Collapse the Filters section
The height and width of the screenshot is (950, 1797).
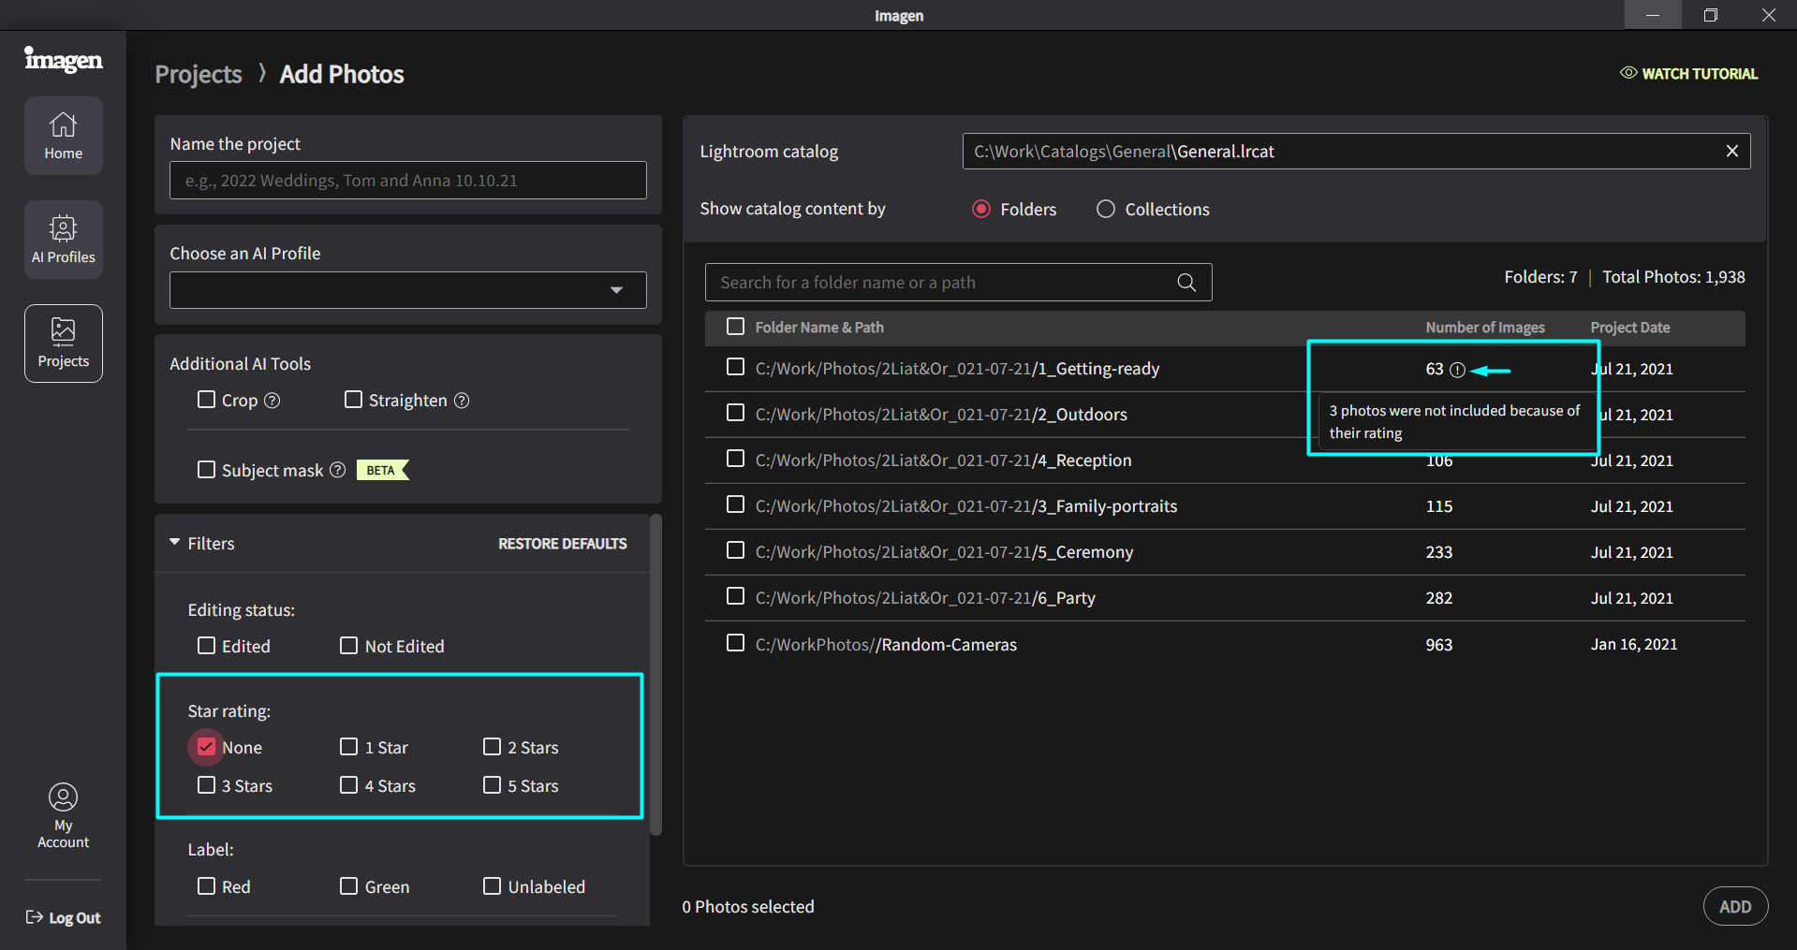tap(175, 542)
